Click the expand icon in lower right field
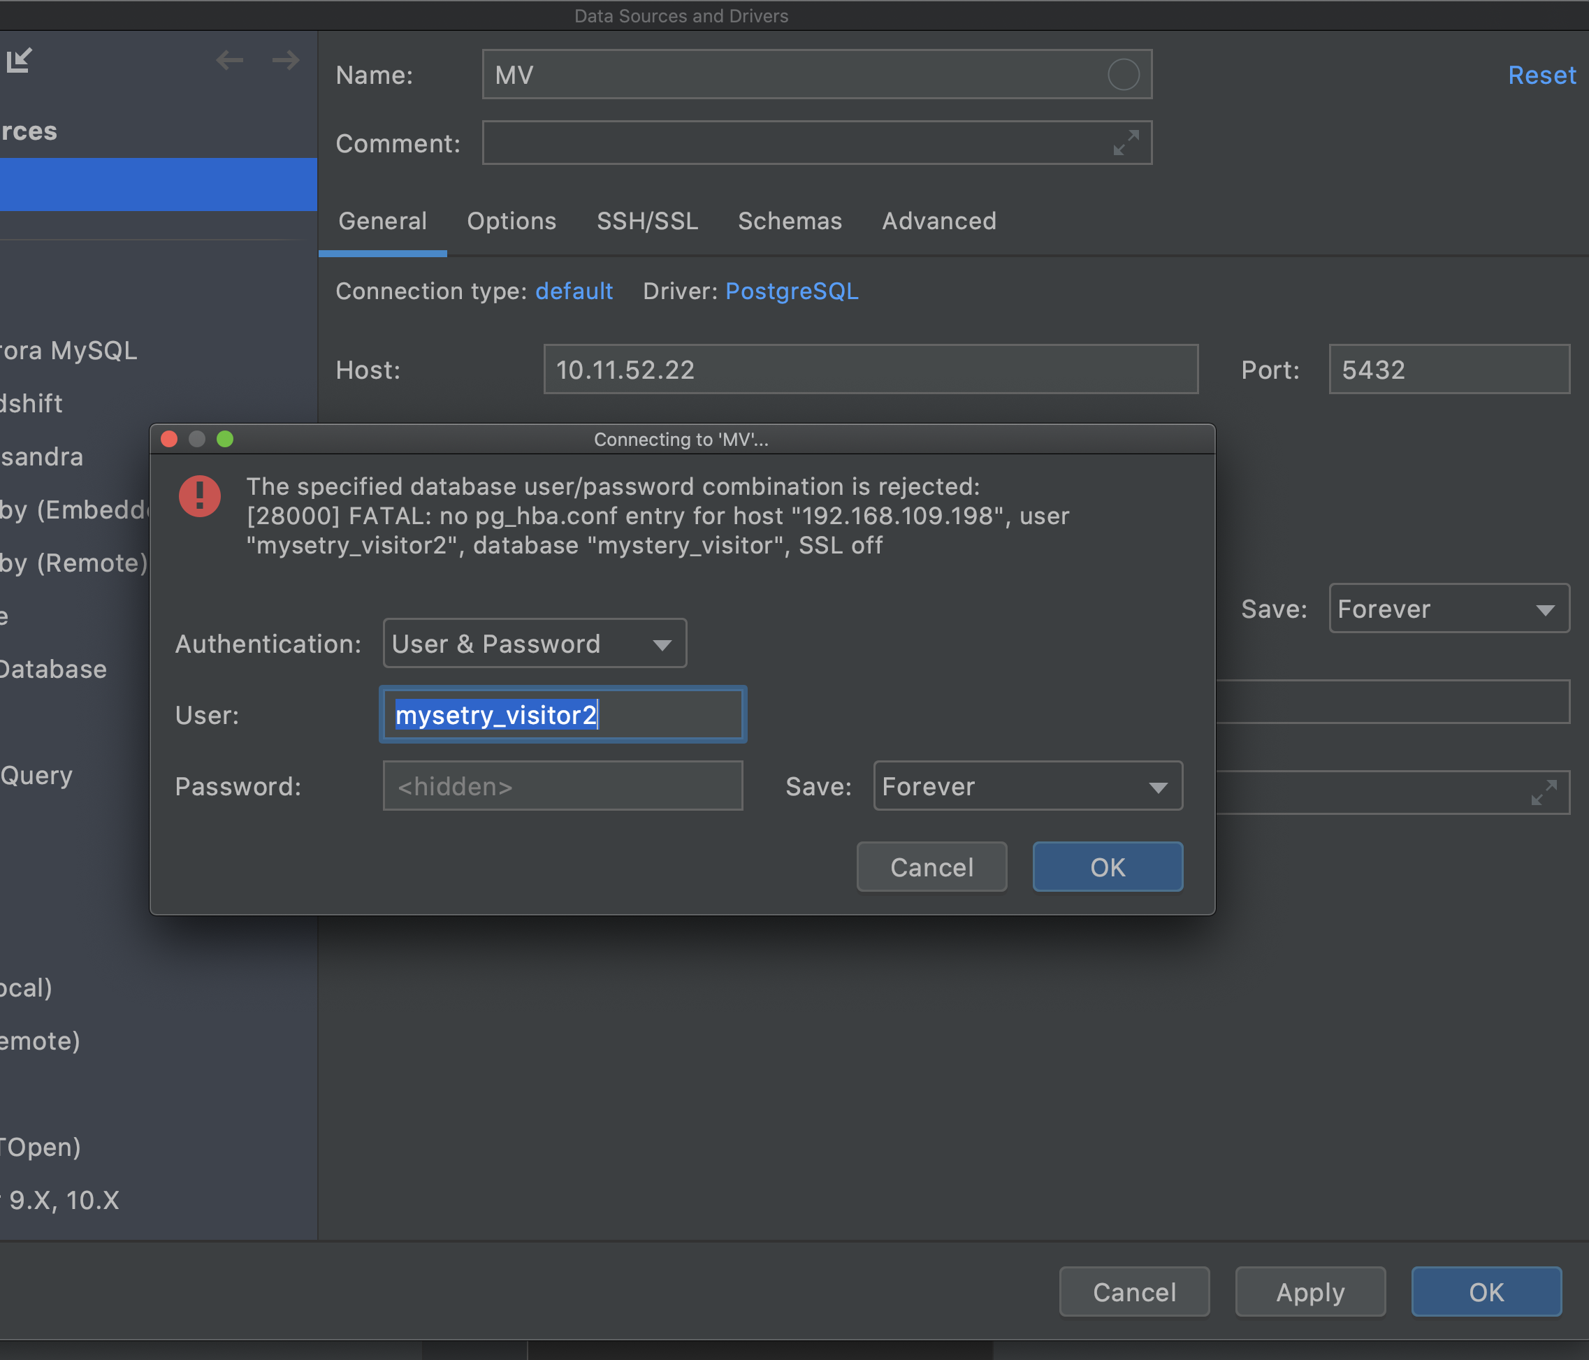 coord(1543,793)
